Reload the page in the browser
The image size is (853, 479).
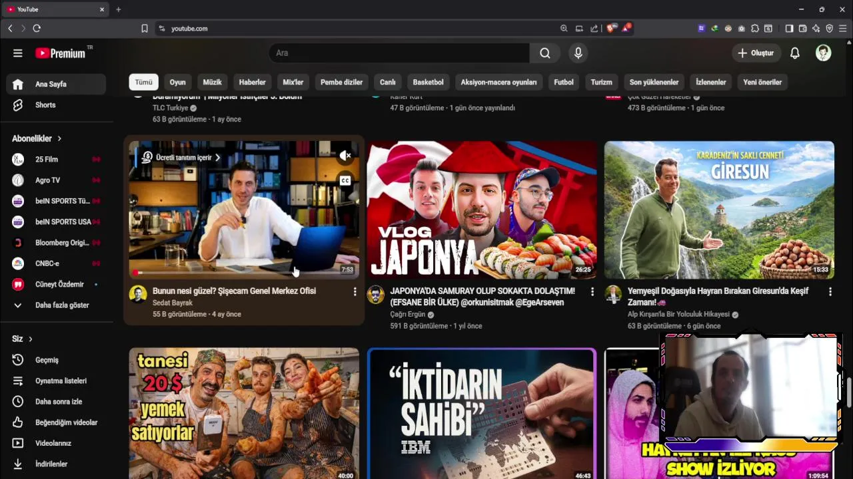(x=37, y=29)
